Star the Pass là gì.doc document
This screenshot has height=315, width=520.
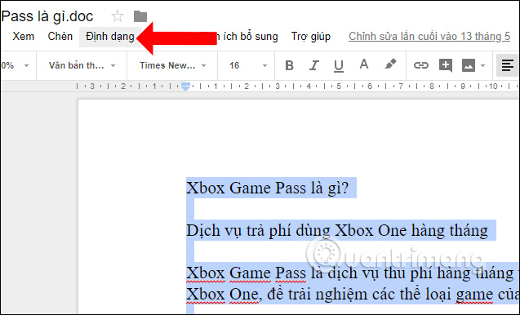point(118,16)
